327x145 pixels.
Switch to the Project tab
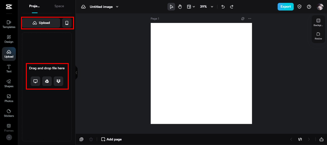click(x=34, y=6)
